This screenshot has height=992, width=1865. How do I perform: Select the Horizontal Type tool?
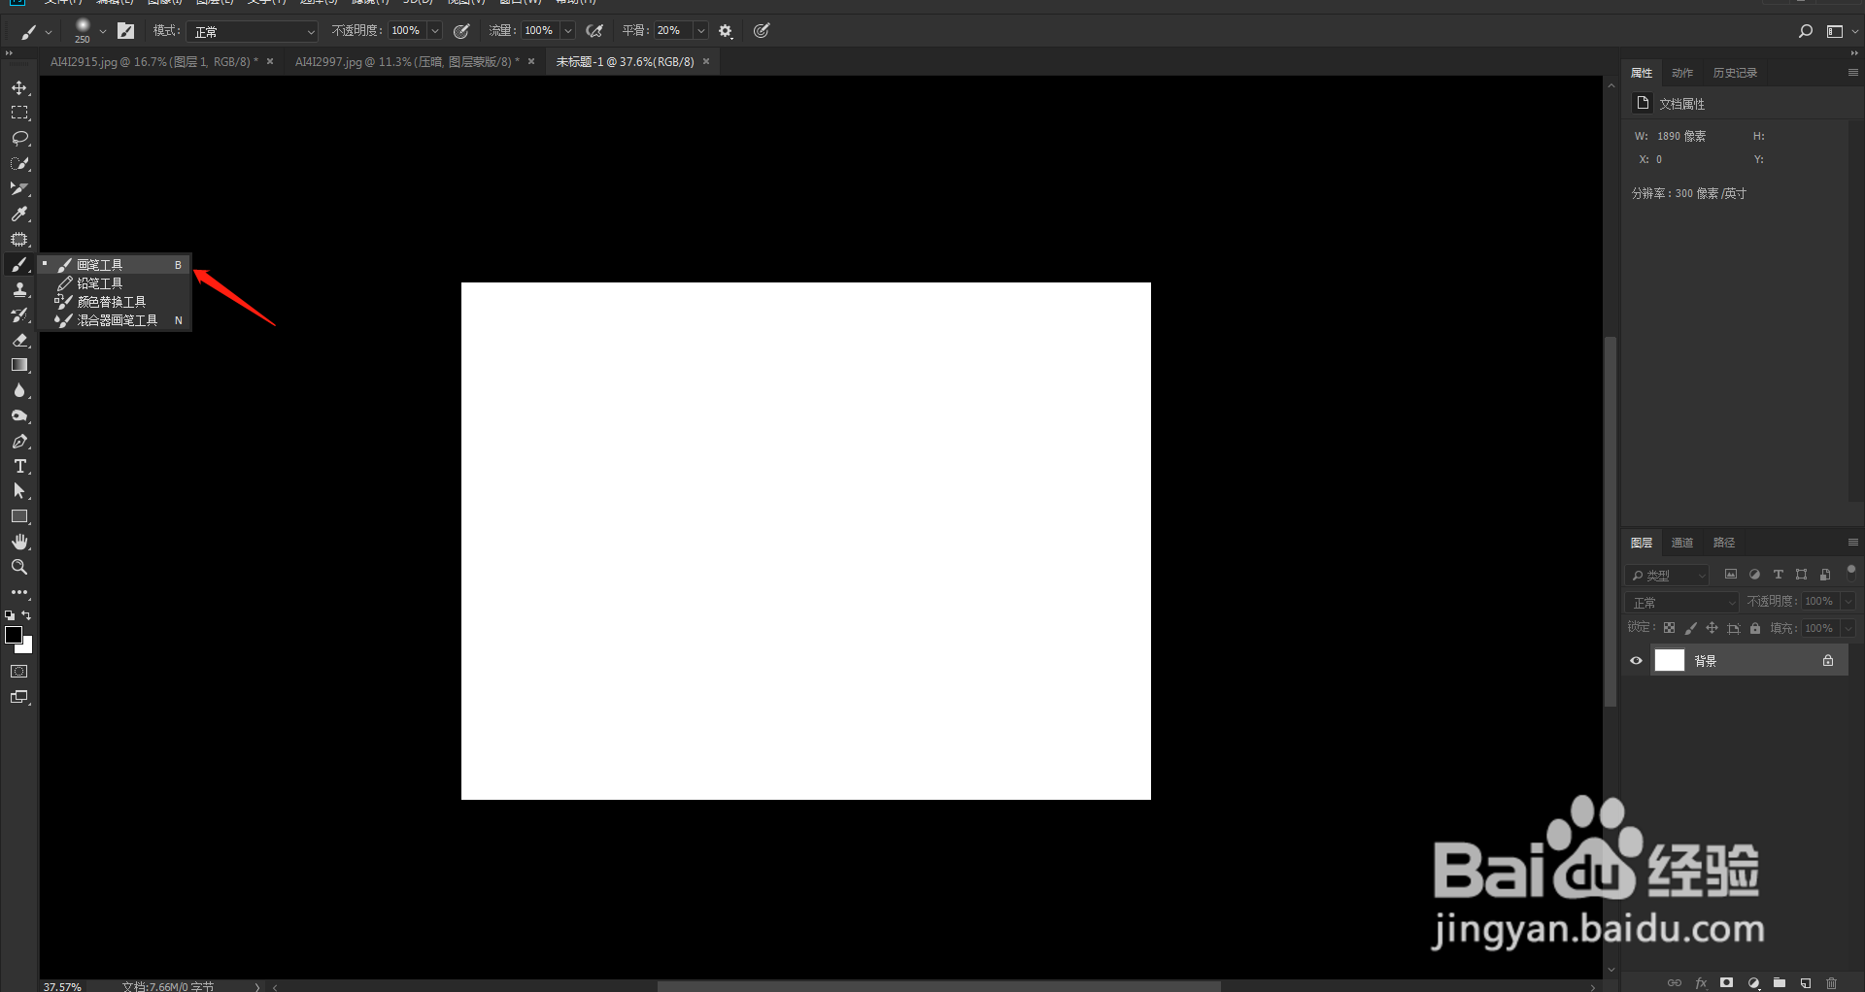[19, 467]
